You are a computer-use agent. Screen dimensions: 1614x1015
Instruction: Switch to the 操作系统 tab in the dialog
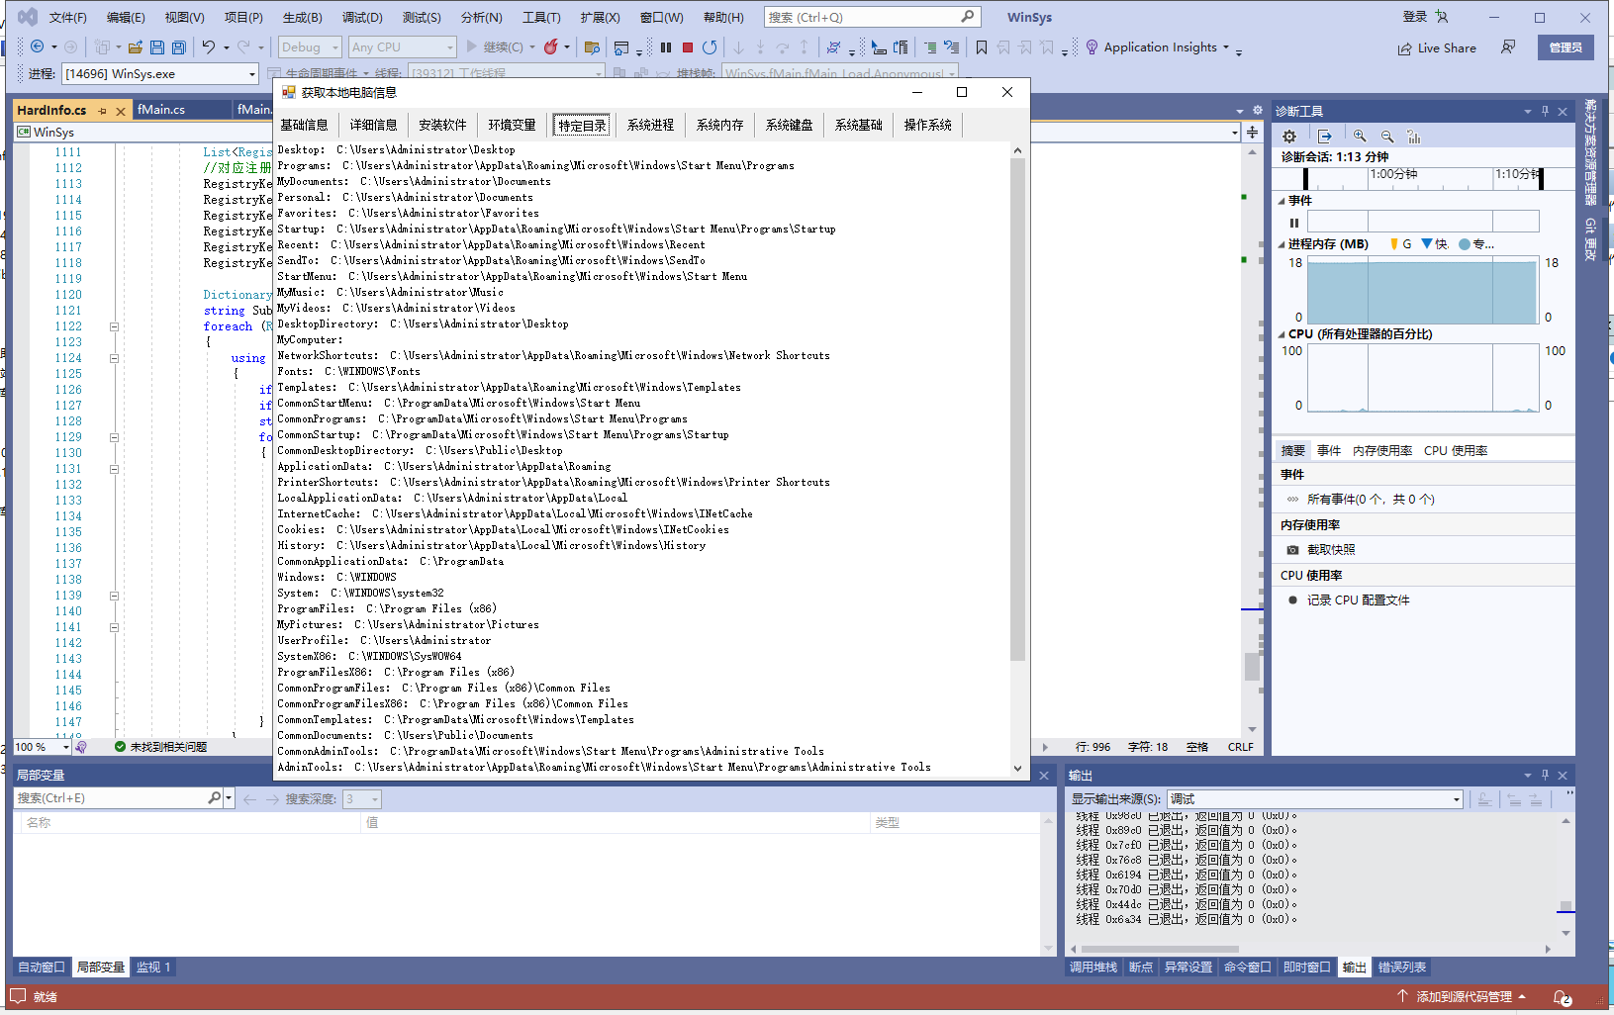927,125
